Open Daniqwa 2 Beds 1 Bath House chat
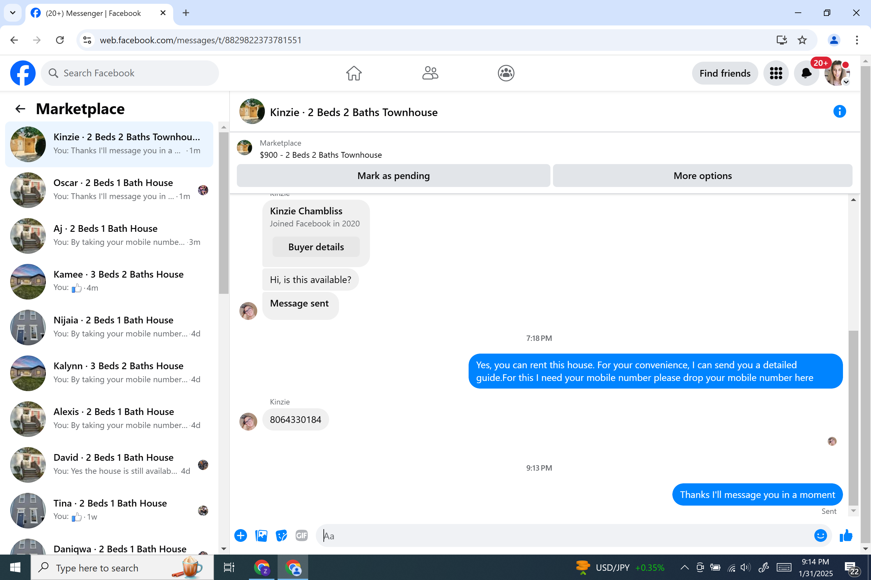This screenshot has width=871, height=580. 109,546
